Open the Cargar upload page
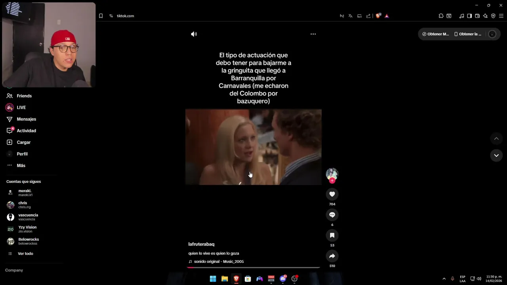The width and height of the screenshot is (507, 285). [x=23, y=142]
